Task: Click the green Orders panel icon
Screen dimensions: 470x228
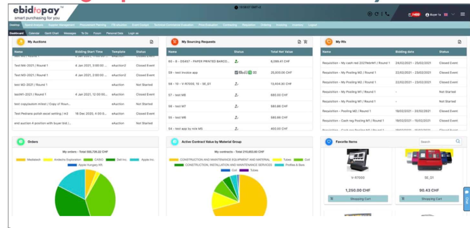Action: 21,142
